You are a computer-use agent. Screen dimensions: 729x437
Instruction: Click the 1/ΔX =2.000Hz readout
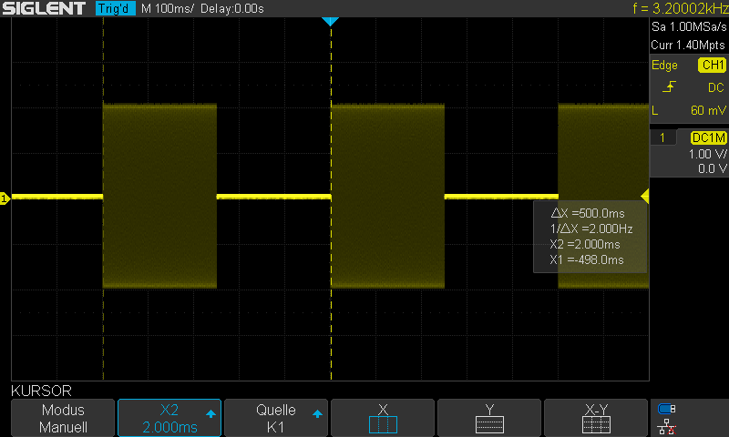(x=591, y=229)
